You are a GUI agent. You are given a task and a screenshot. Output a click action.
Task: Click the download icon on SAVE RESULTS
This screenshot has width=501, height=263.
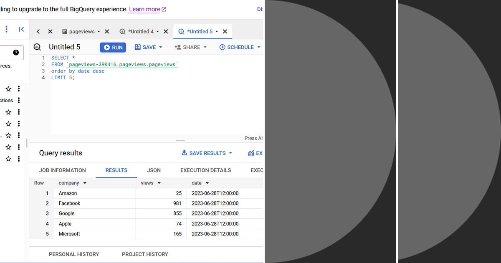[184, 153]
